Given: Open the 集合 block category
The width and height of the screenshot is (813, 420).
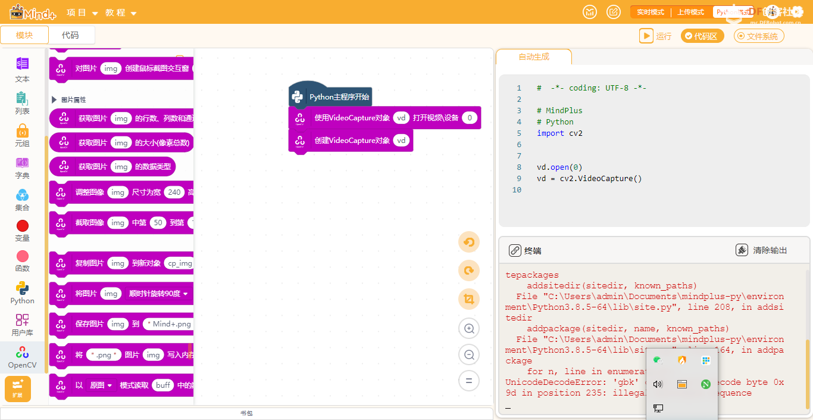Looking at the screenshot, I should 22,200.
